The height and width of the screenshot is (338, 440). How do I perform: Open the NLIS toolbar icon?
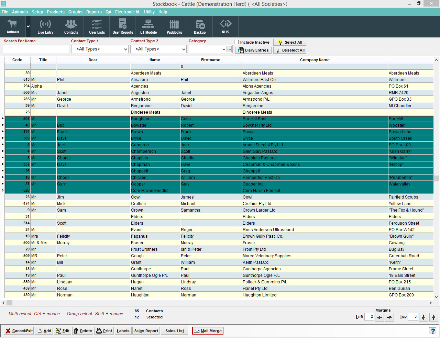pos(225,26)
